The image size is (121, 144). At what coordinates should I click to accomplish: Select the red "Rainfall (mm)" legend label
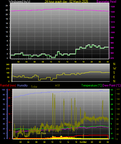click(x=8, y=85)
